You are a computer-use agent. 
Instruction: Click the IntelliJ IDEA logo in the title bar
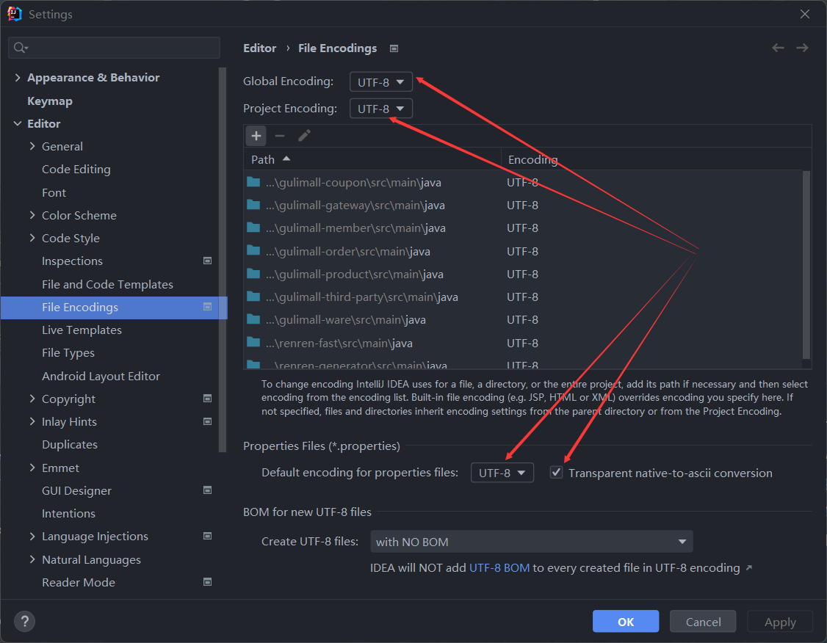point(14,14)
